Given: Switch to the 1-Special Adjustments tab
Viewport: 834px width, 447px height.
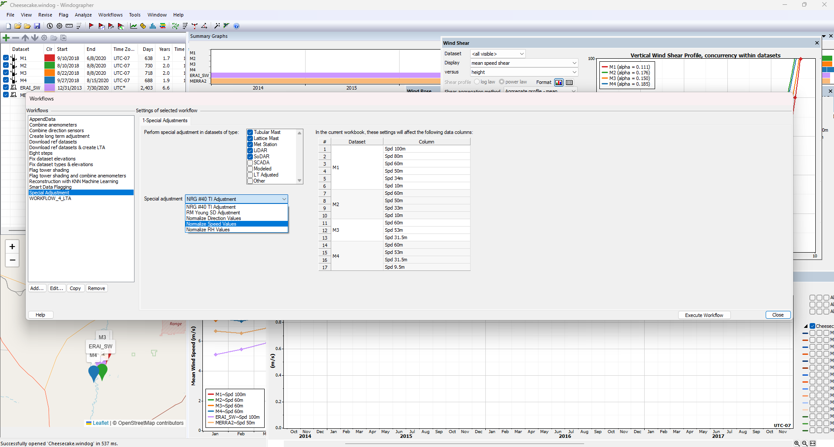Looking at the screenshot, I should tap(165, 120).
